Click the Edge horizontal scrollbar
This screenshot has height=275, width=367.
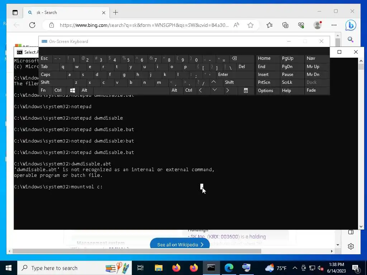pyautogui.click(x=137, y=251)
